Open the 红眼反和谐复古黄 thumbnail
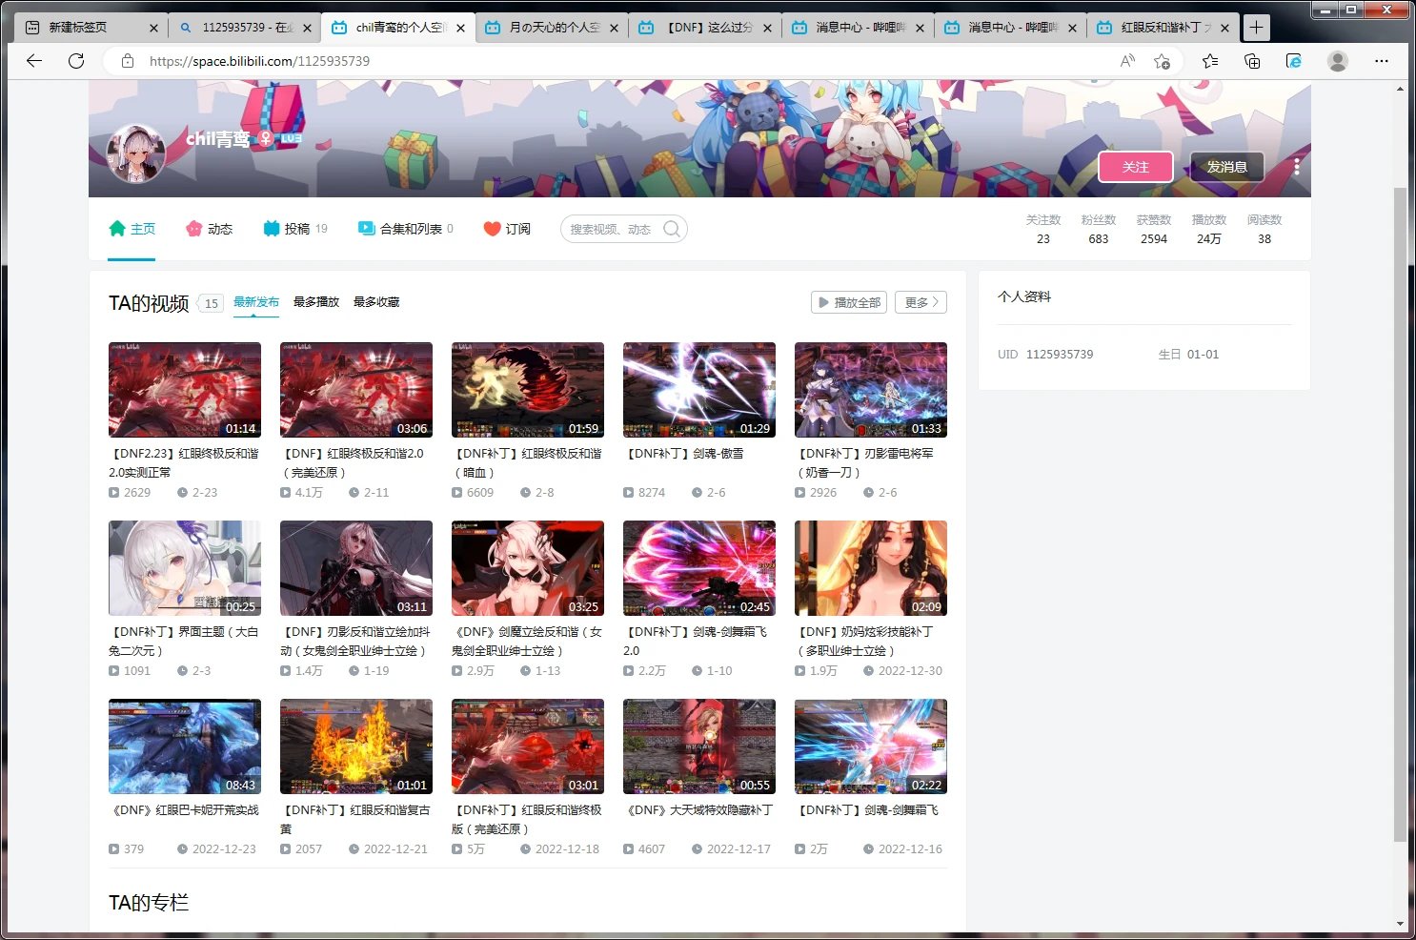Viewport: 1416px width, 940px height. (356, 746)
